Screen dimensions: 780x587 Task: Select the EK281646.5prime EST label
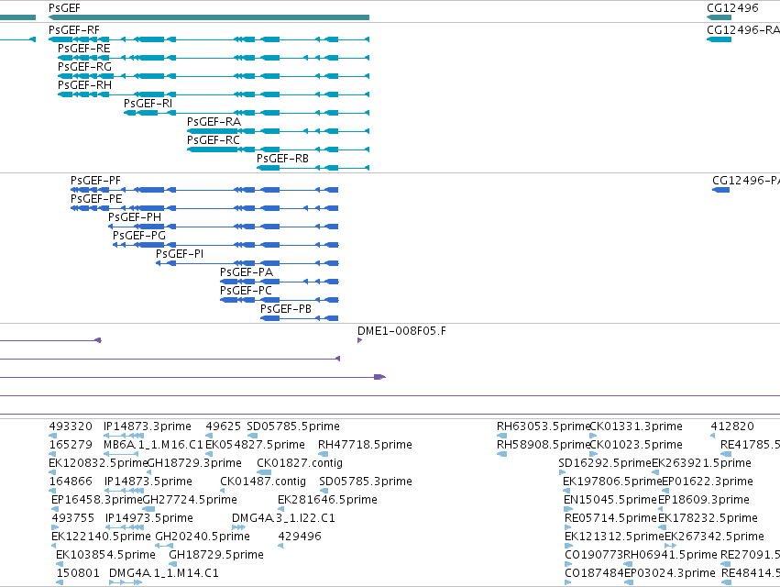(328, 499)
